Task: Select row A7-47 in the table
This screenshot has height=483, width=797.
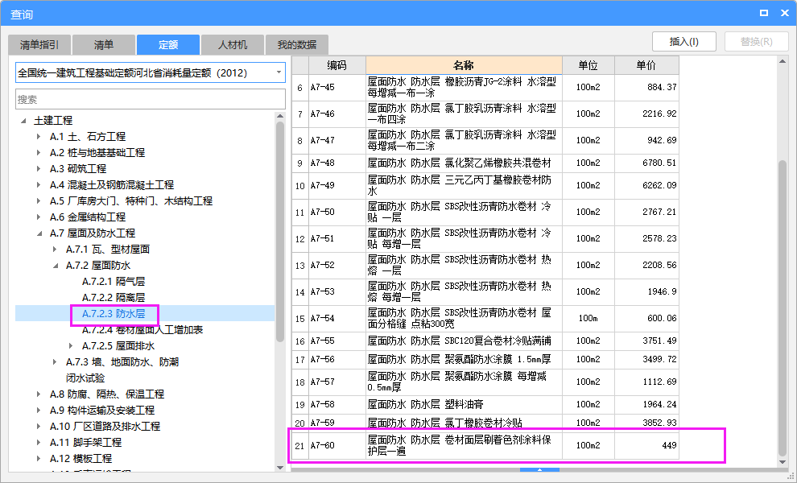Action: coord(485,140)
